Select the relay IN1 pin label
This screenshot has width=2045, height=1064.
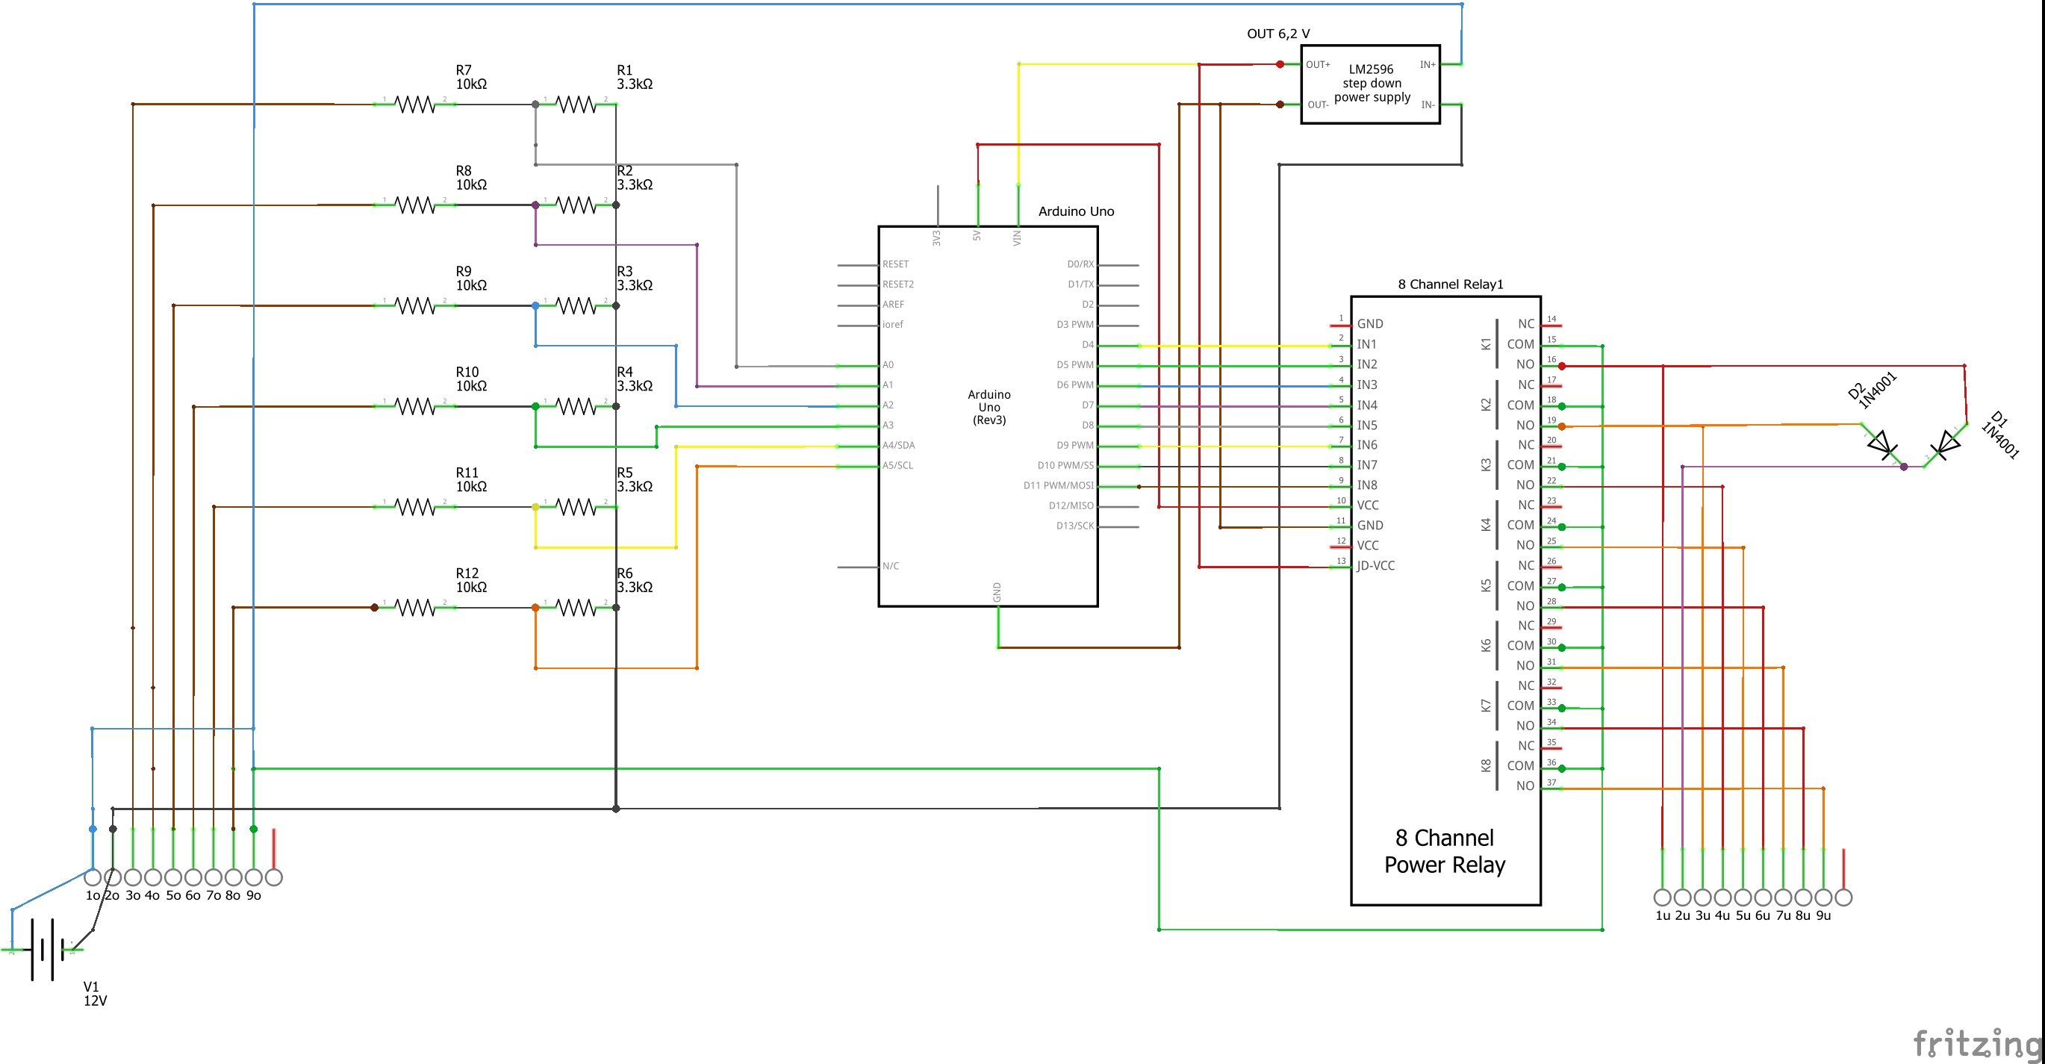tap(1366, 345)
